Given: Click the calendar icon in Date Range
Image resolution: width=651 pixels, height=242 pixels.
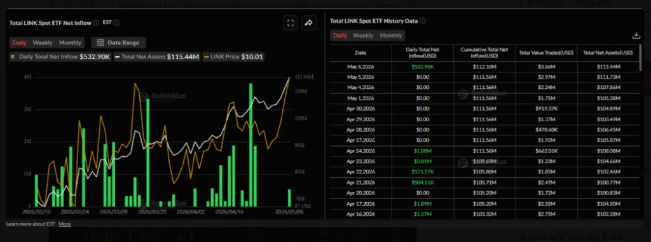Looking at the screenshot, I should [x=100, y=43].
